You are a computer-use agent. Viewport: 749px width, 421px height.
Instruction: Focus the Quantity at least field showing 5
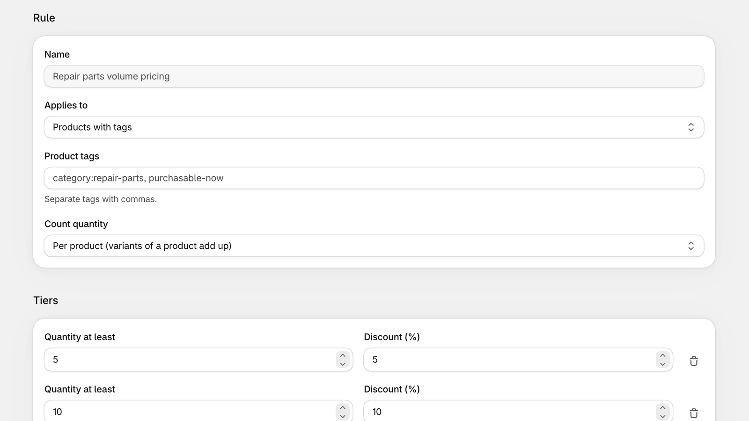pos(198,360)
